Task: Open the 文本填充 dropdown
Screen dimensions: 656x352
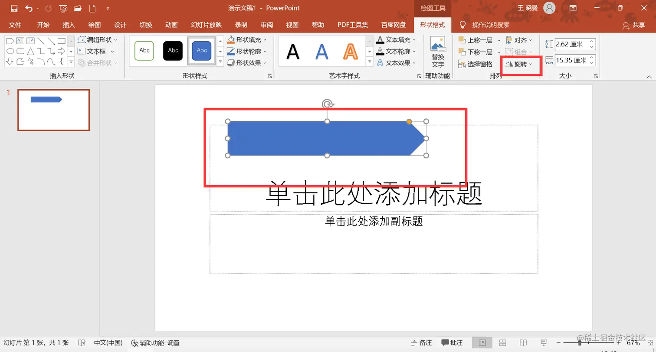Action: pos(396,40)
